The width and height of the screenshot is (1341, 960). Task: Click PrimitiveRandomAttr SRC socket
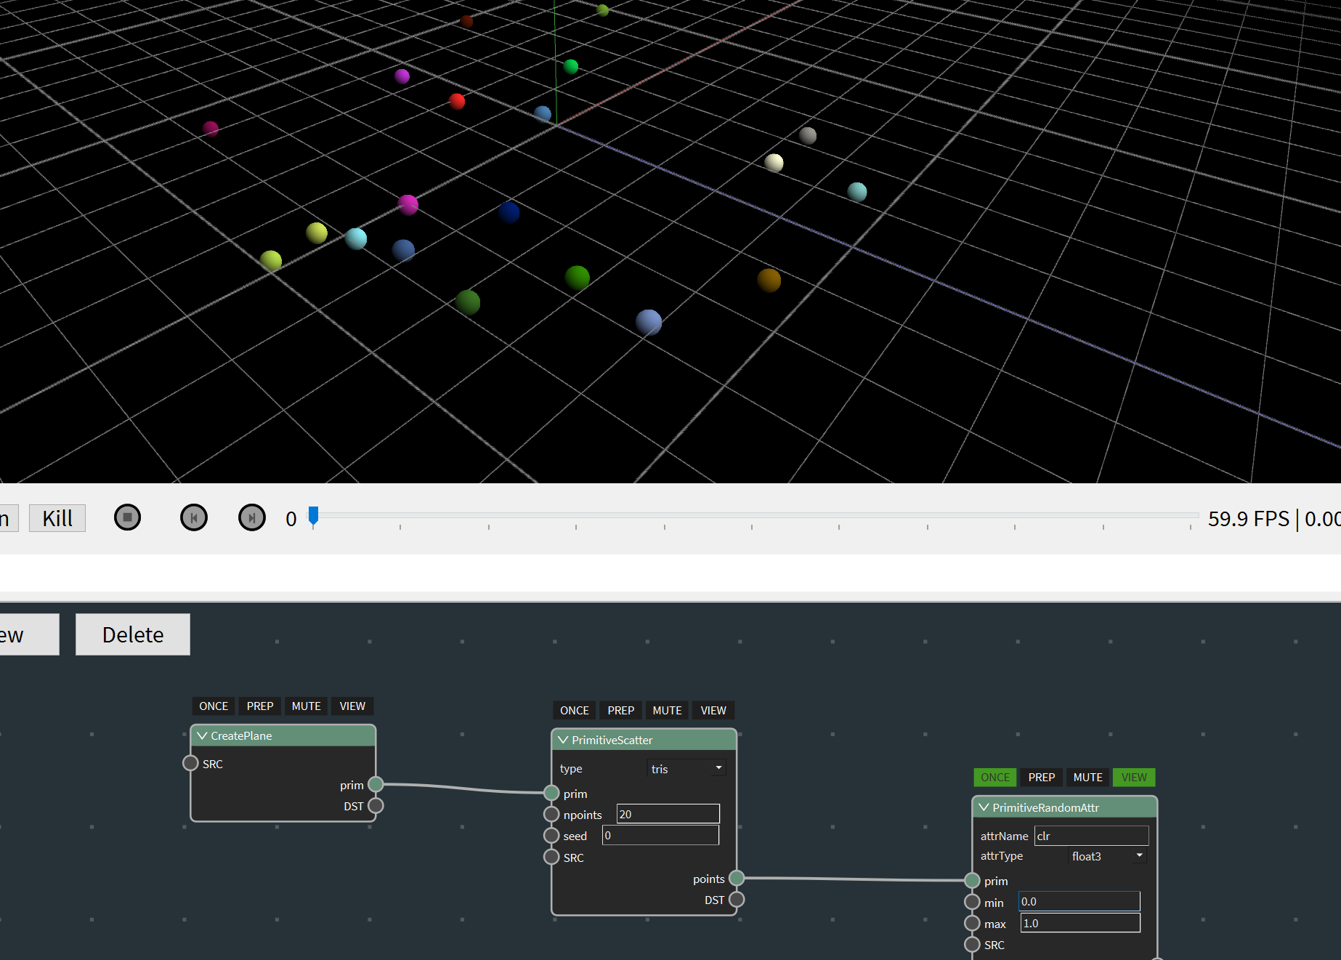pyautogui.click(x=972, y=944)
